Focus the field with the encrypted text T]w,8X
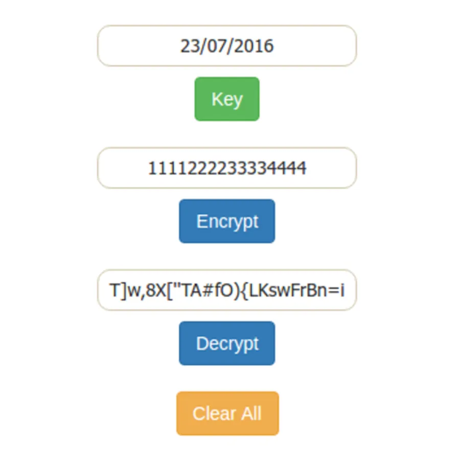This screenshot has height=460, width=460. coord(227,290)
